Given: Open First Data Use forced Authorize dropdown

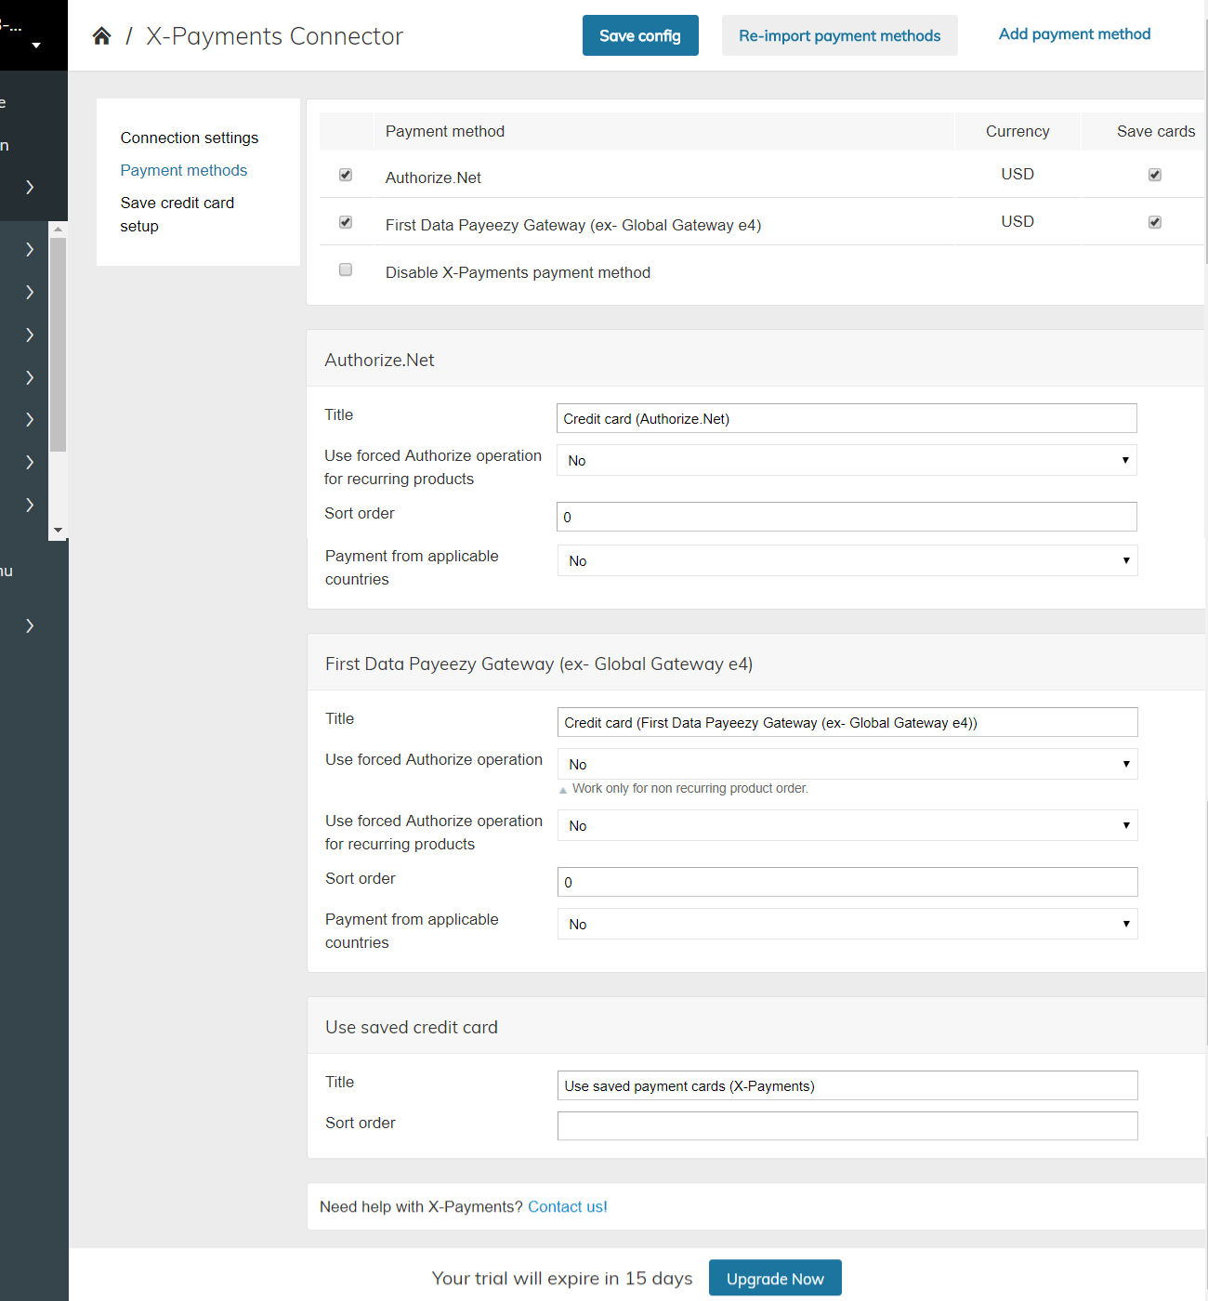Looking at the screenshot, I should pos(847,764).
